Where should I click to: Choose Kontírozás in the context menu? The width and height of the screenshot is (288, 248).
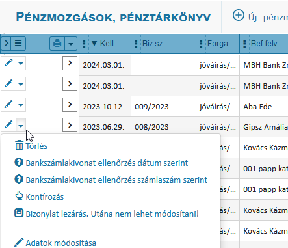(39, 197)
